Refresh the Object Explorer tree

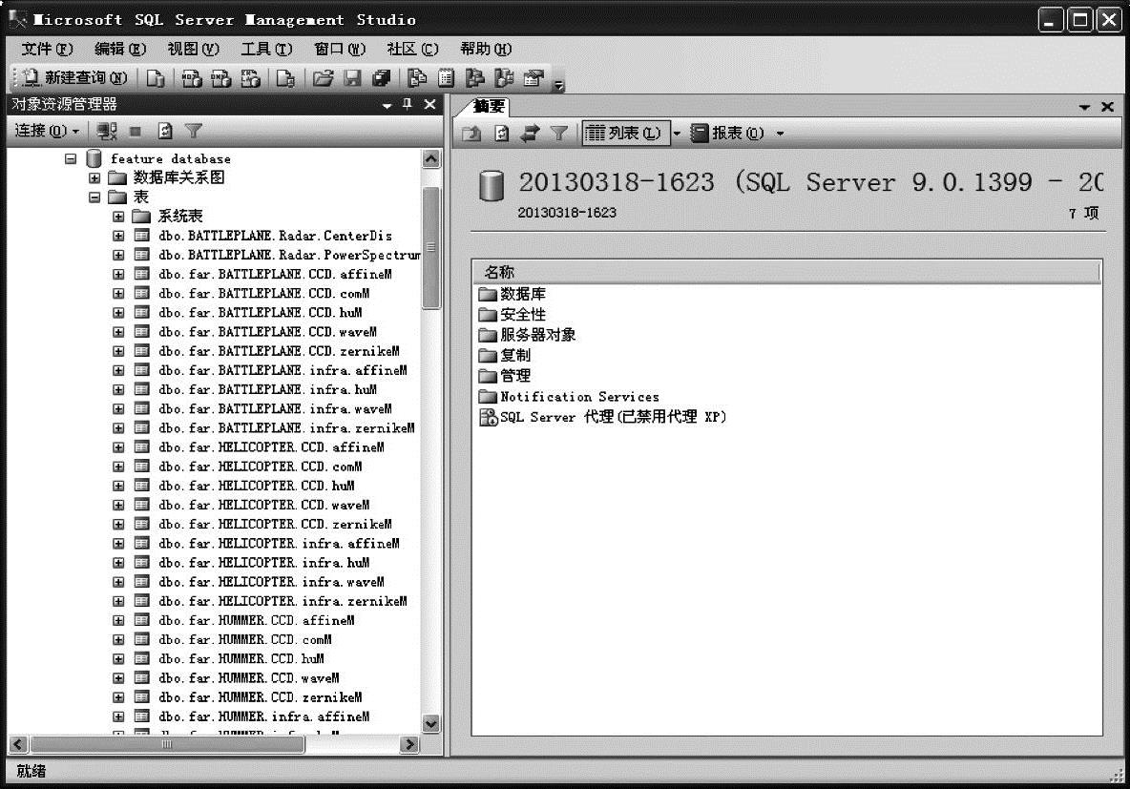165,131
